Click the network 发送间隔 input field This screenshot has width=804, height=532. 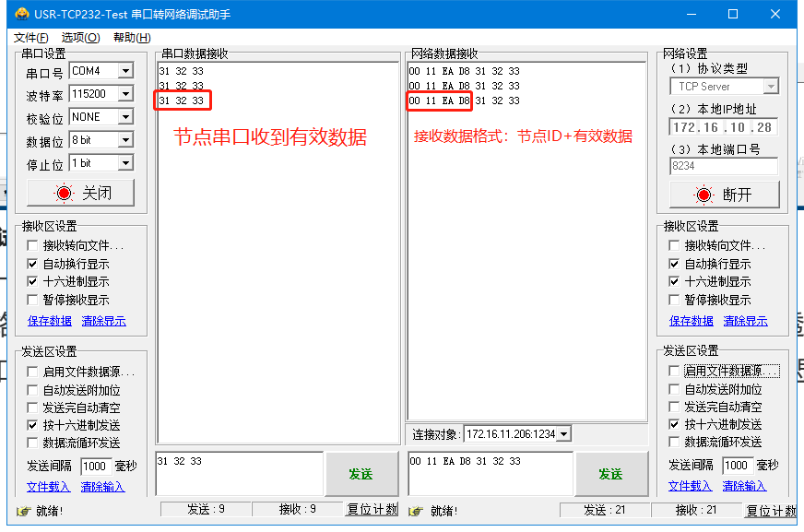click(x=737, y=466)
